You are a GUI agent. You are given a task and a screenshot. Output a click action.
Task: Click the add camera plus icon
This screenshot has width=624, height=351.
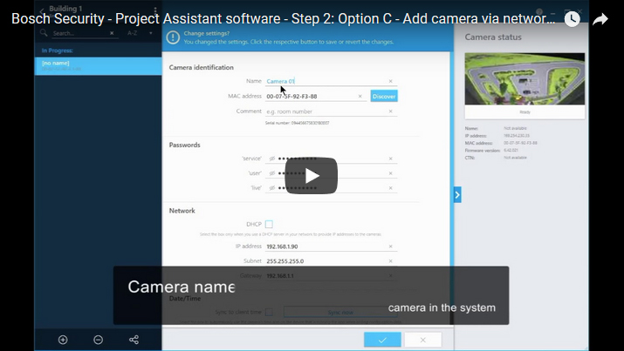63,340
